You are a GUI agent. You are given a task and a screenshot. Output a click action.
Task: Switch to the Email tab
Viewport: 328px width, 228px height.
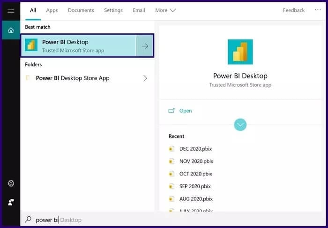[x=139, y=10]
